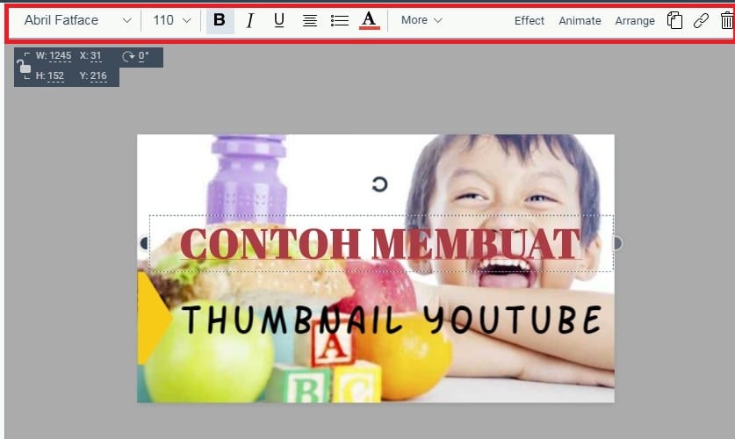Toggle underline formatting button
The height and width of the screenshot is (439, 735).
[279, 20]
